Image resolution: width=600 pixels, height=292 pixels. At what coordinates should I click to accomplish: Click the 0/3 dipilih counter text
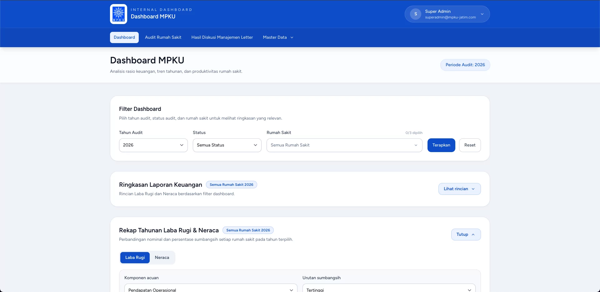point(414,133)
